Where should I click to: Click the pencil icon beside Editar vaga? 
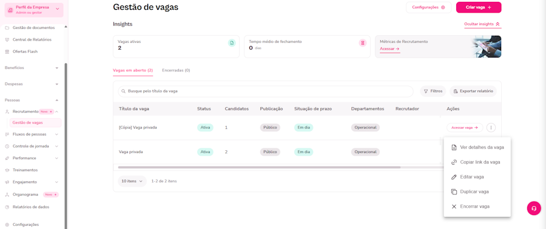coord(454,177)
